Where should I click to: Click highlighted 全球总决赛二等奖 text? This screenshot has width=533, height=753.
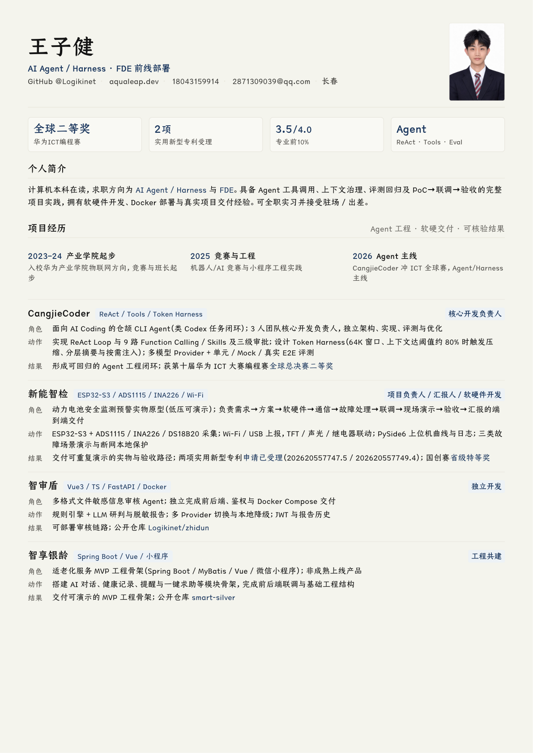[x=301, y=366]
